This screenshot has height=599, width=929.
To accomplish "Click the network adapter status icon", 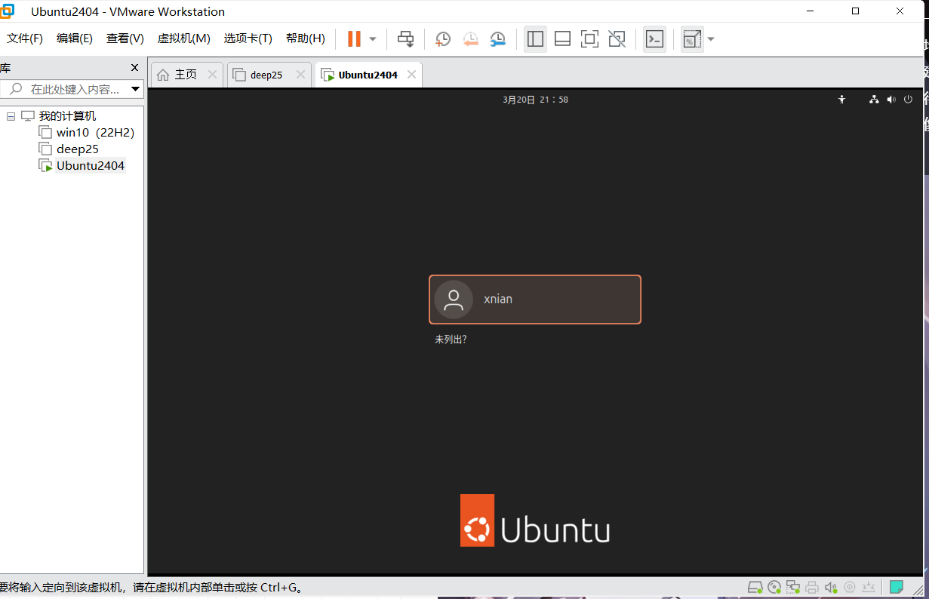I will tap(793, 587).
